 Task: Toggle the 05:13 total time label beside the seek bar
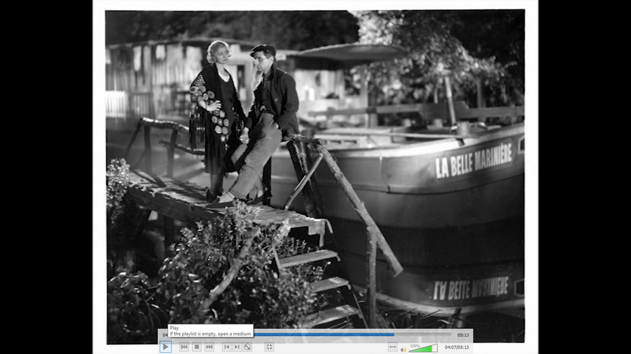click(463, 335)
